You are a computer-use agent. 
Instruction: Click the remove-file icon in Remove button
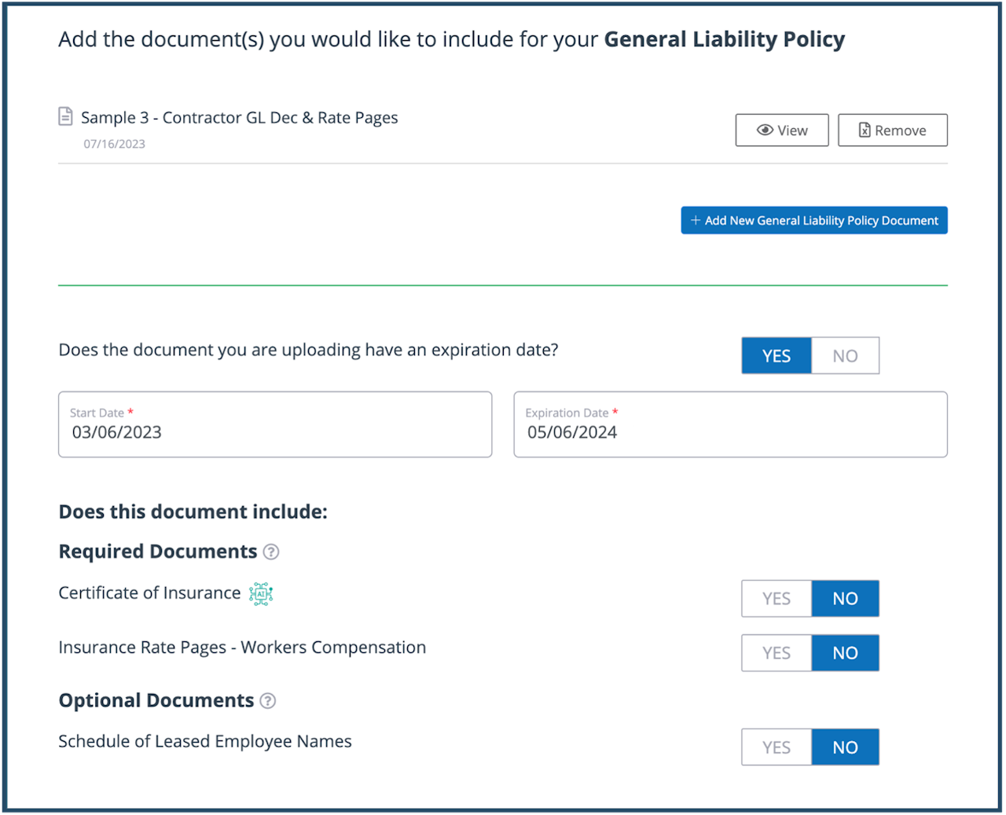[x=865, y=130]
